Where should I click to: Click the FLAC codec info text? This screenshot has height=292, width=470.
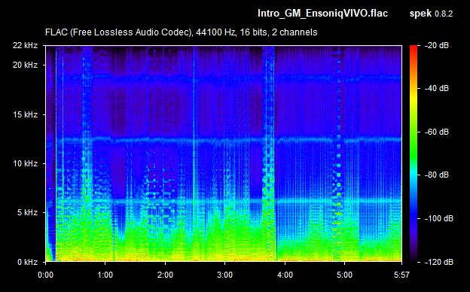pyautogui.click(x=181, y=32)
